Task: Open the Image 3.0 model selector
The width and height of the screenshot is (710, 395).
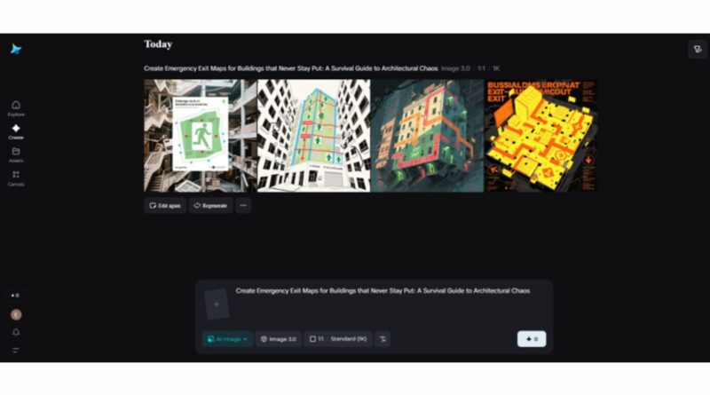Action: 279,339
